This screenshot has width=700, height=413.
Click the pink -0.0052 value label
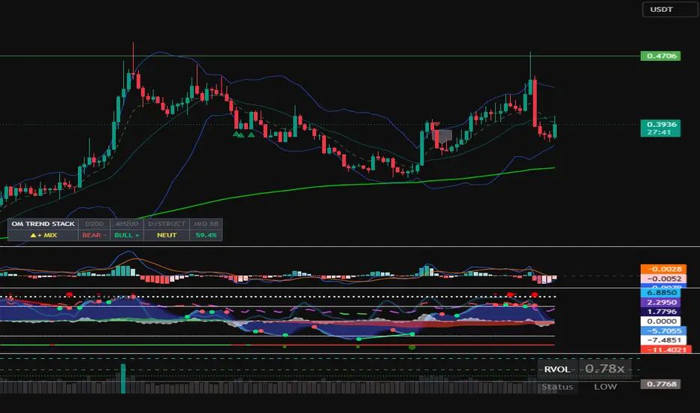(x=663, y=279)
